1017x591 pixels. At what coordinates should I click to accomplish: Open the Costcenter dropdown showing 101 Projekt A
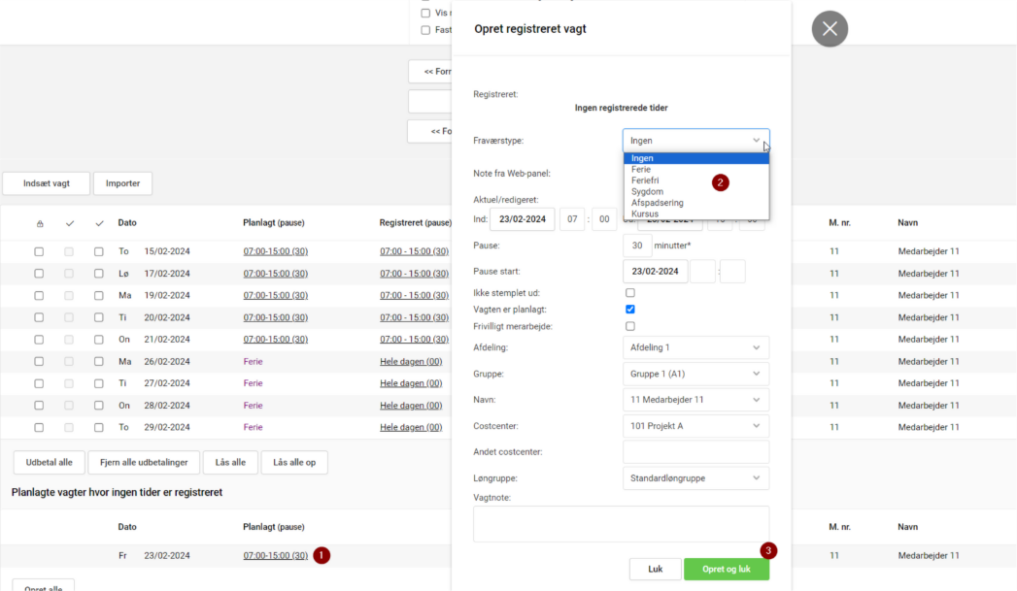pyautogui.click(x=695, y=425)
